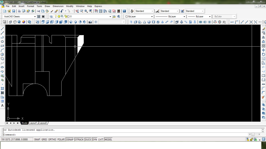This screenshot has width=266, height=149.
Task: Toggle LWT lineweight display
Action: tap(101, 139)
